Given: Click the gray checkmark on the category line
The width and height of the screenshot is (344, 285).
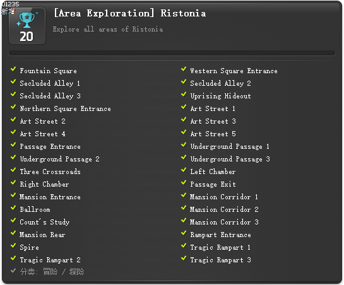Looking at the screenshot, I should tap(13, 271).
